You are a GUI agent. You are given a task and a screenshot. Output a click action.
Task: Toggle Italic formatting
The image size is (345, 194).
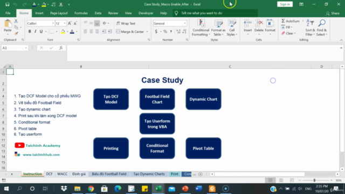[x=35, y=31]
